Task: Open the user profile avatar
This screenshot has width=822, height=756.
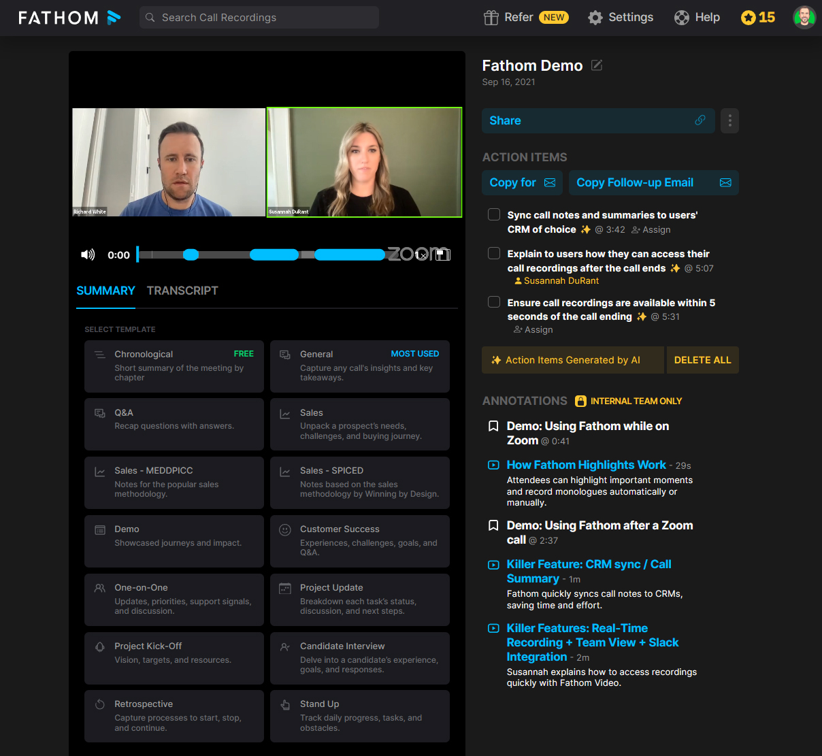Action: (x=804, y=18)
